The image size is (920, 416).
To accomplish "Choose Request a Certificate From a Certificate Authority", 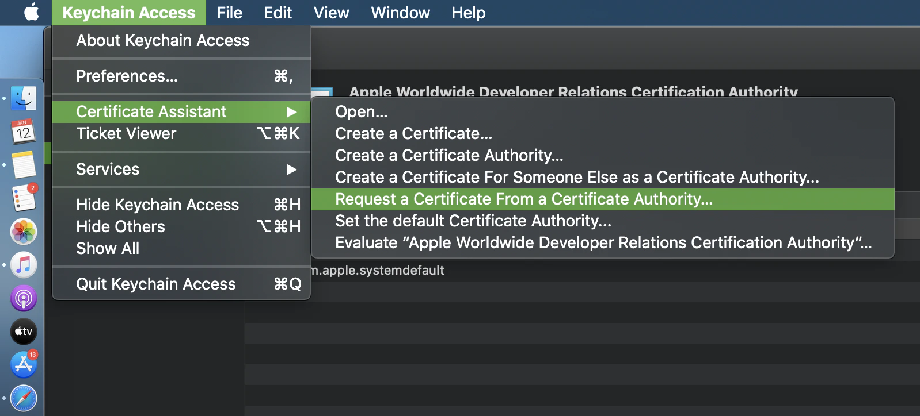I will (x=523, y=199).
